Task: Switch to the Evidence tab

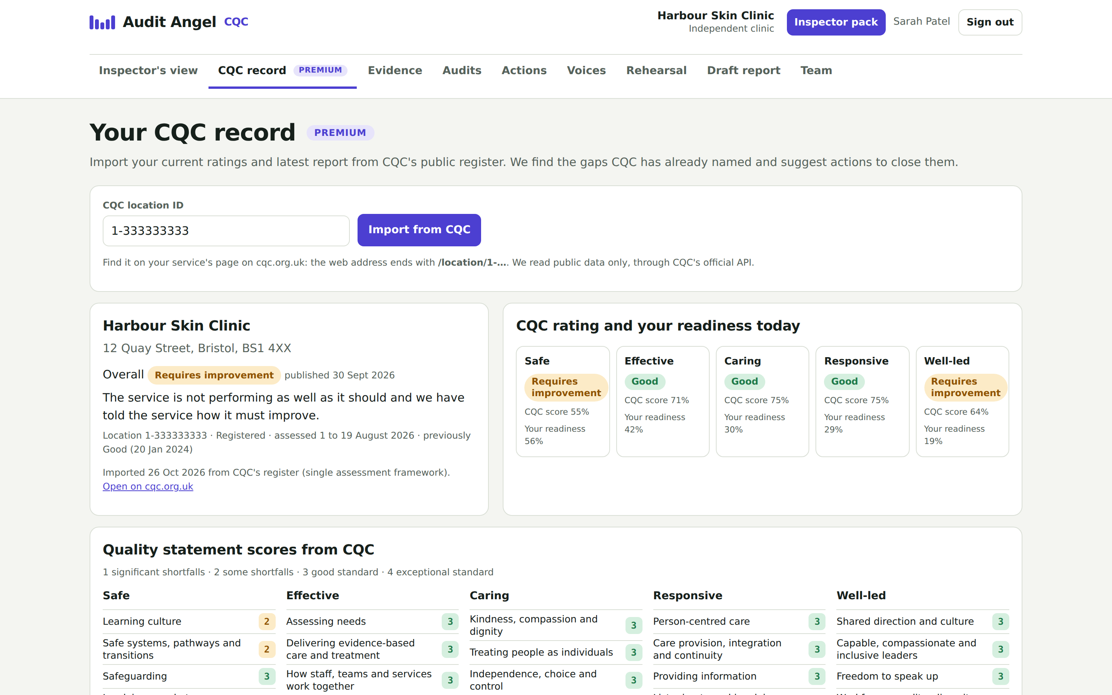Action: point(395,70)
